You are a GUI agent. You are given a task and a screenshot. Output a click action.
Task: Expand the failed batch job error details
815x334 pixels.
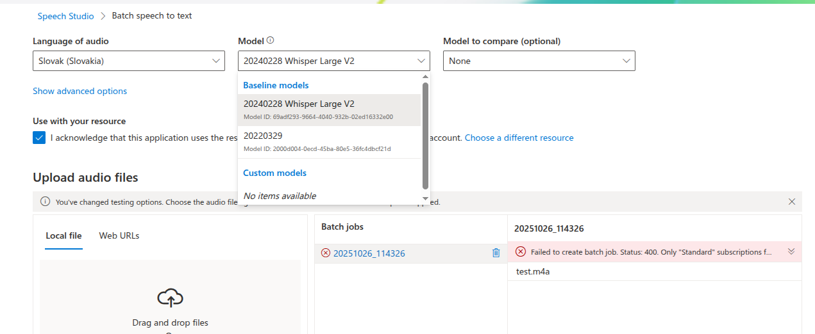coord(791,251)
